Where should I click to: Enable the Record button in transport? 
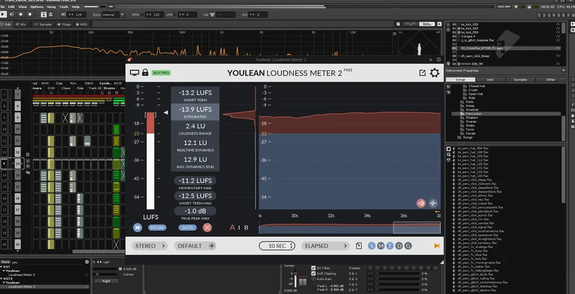[30, 14]
